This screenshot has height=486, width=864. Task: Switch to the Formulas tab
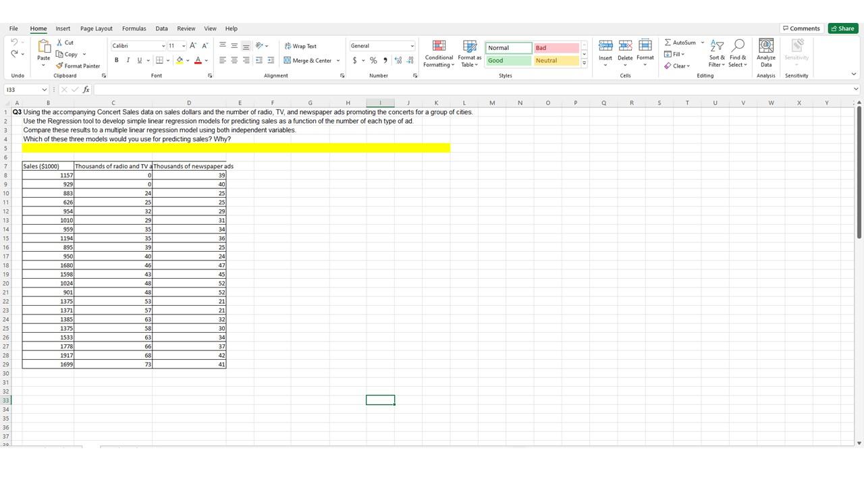click(x=134, y=28)
